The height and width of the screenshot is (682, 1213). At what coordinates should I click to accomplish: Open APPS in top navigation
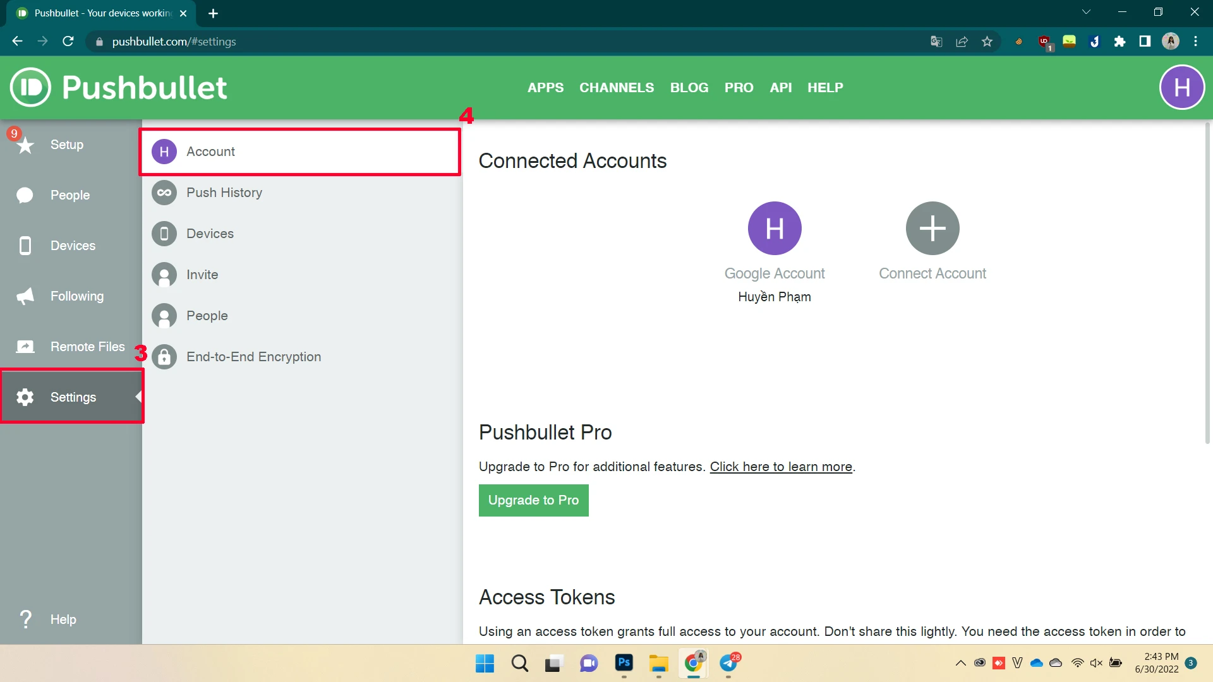click(545, 88)
